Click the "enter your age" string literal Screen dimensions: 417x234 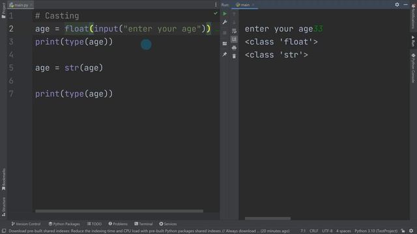pyautogui.click(x=162, y=29)
